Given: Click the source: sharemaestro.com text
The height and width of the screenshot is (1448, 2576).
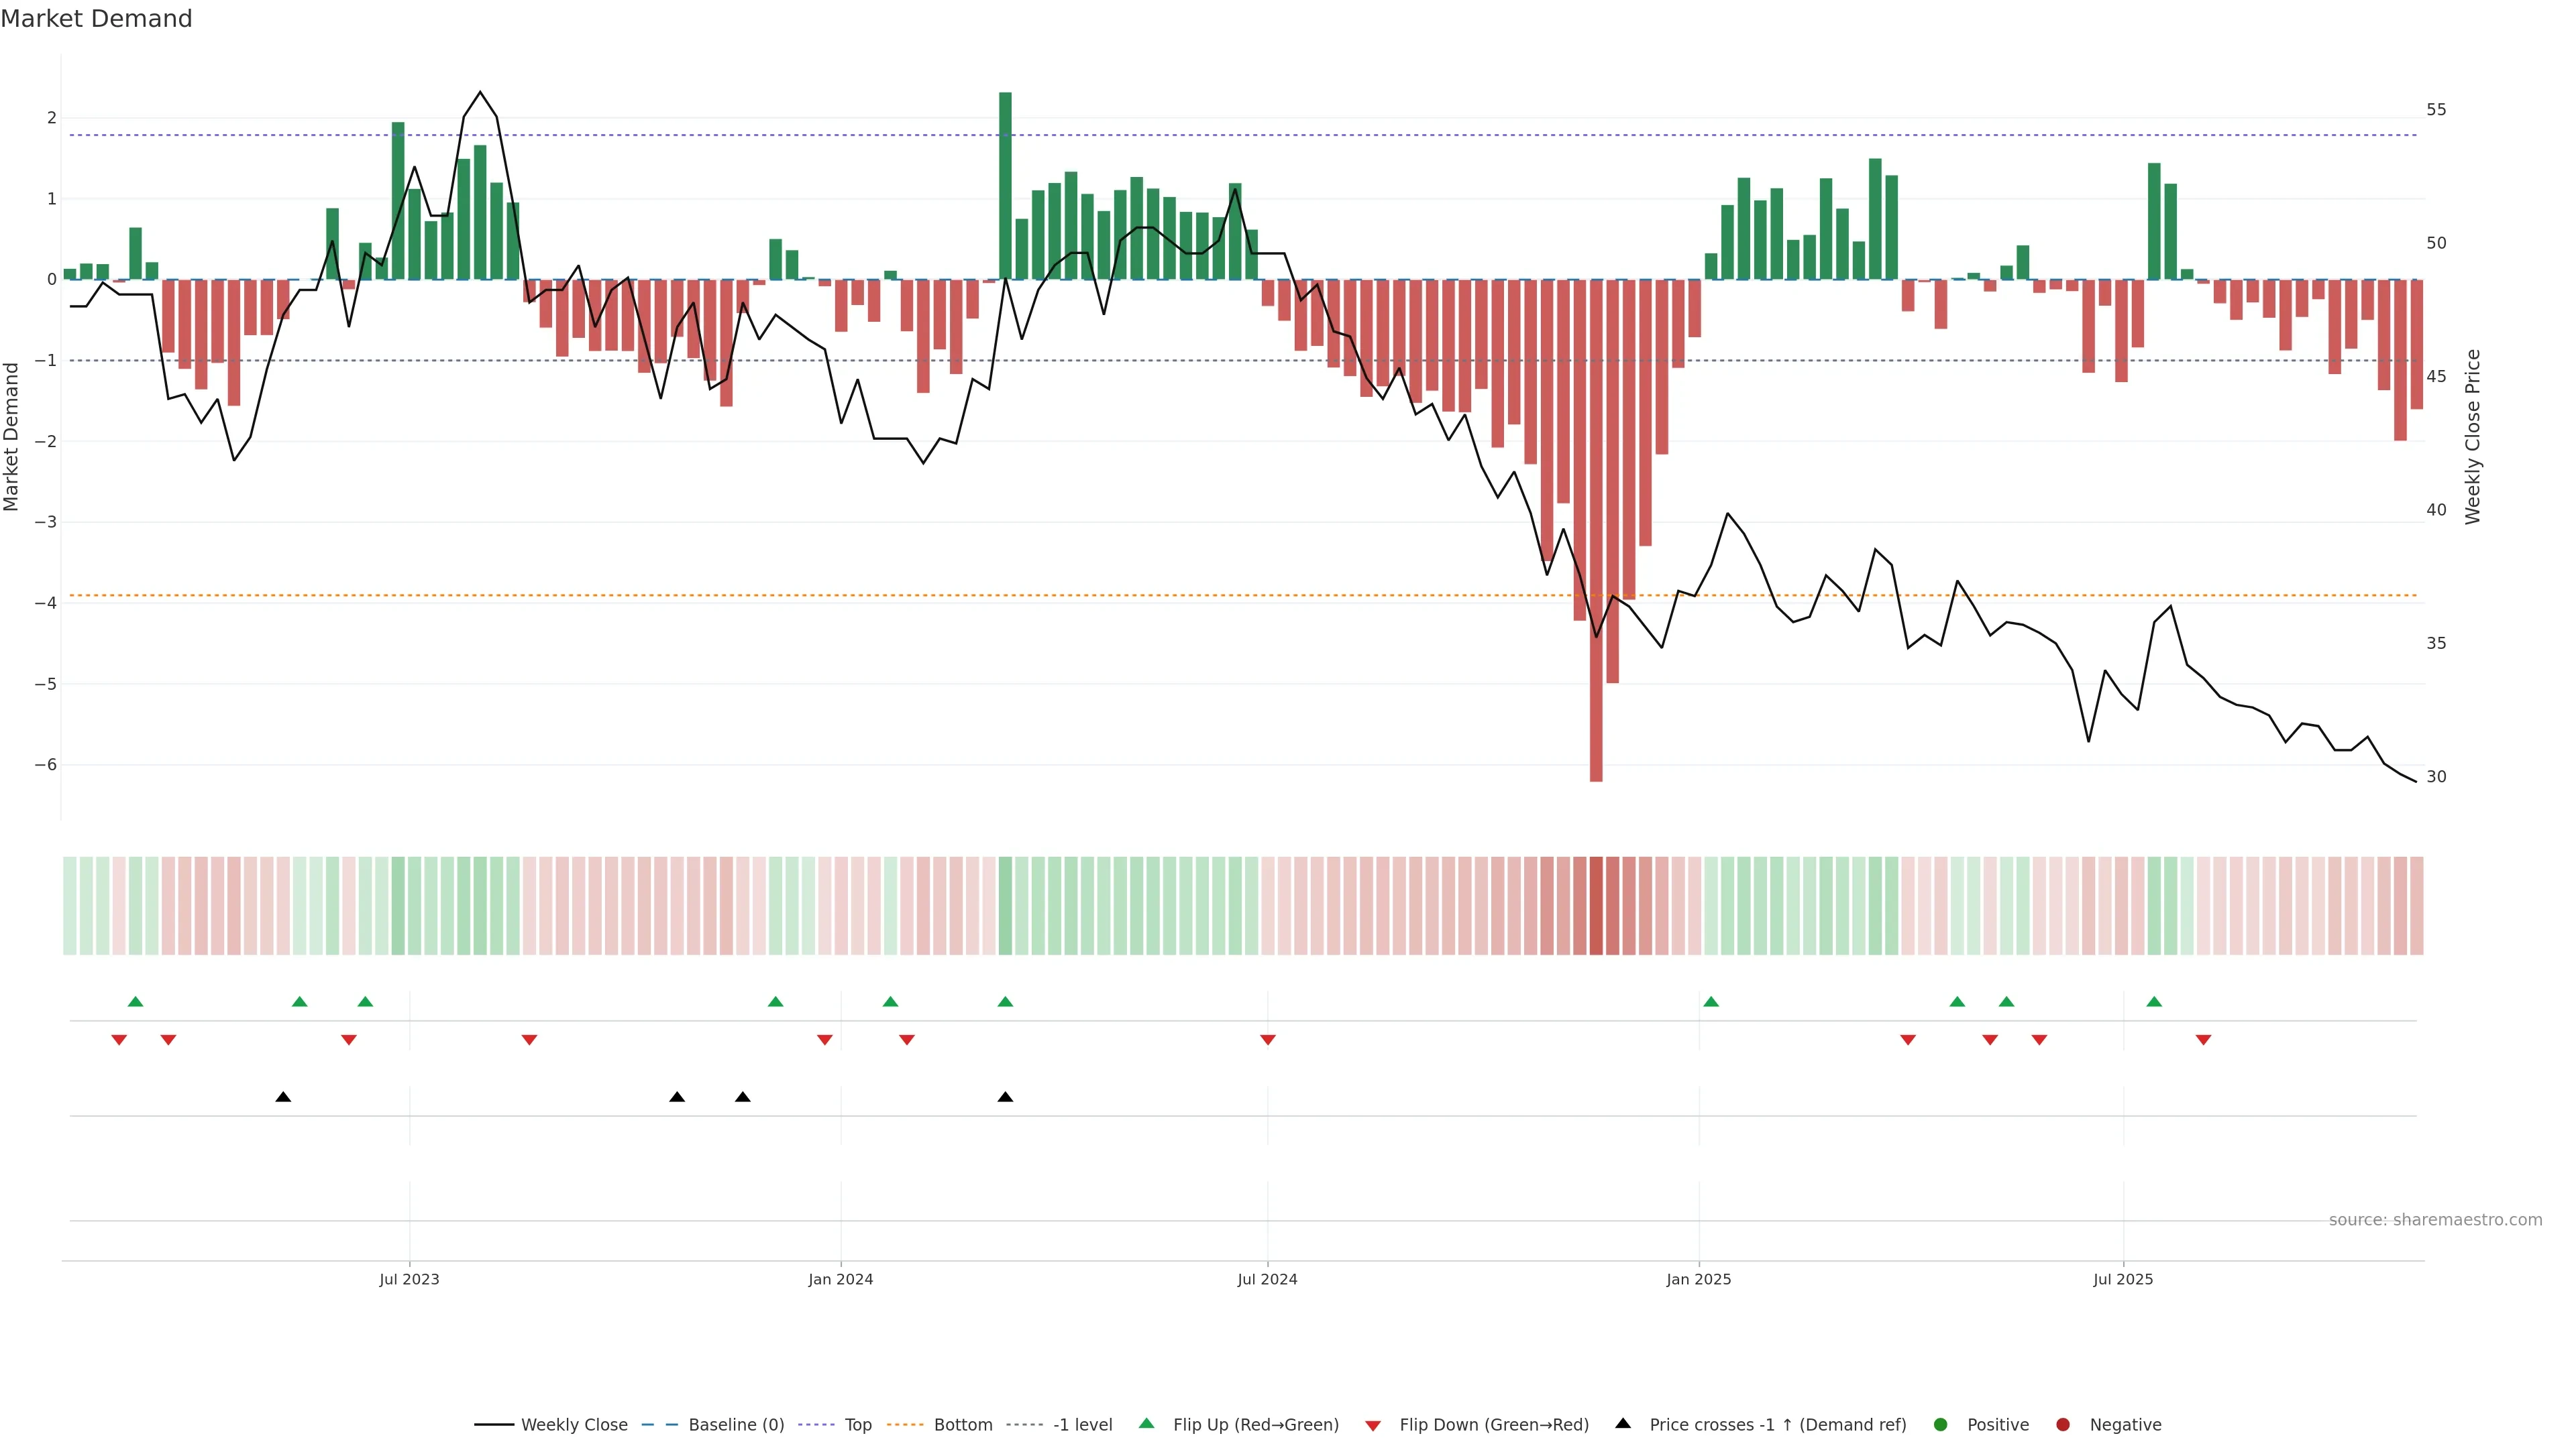Looking at the screenshot, I should point(2435,1219).
